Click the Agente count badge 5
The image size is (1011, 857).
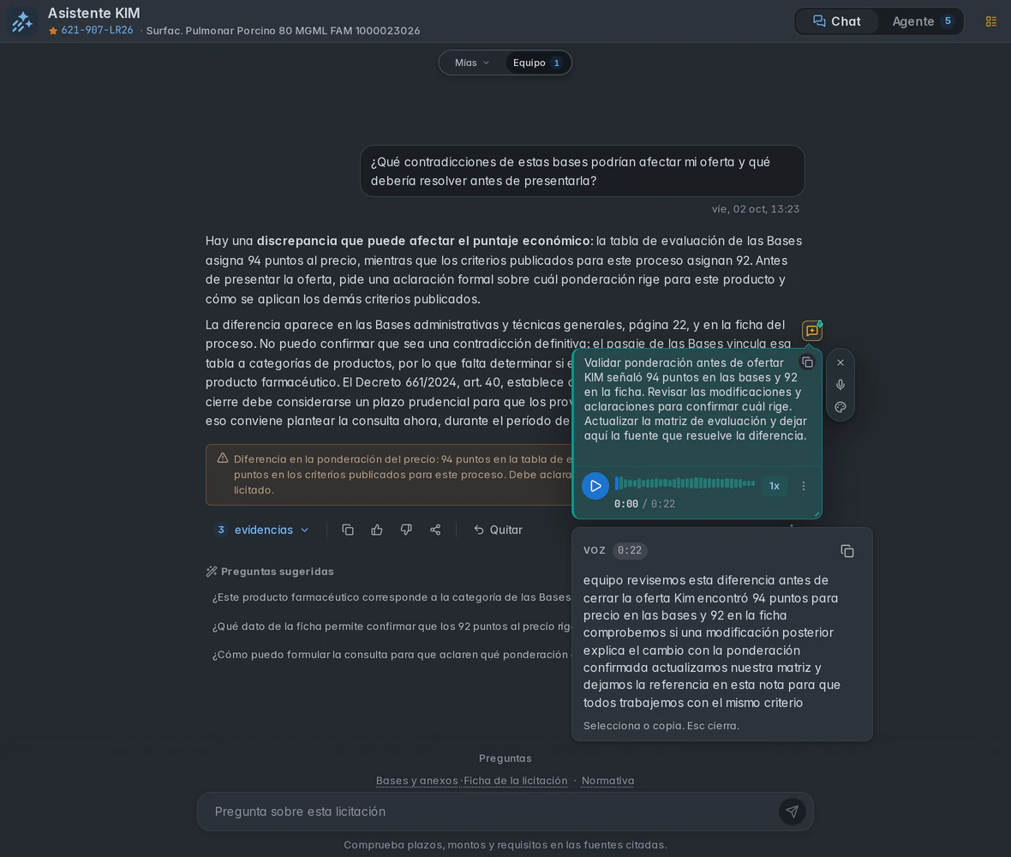pos(947,21)
